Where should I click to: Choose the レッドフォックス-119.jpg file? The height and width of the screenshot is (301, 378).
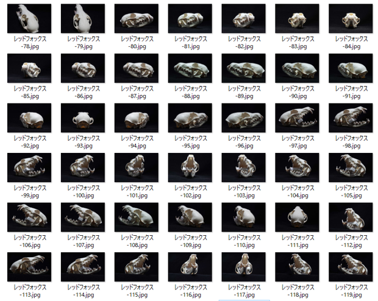[x=351, y=267]
